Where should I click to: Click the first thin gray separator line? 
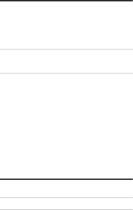[66, 49]
